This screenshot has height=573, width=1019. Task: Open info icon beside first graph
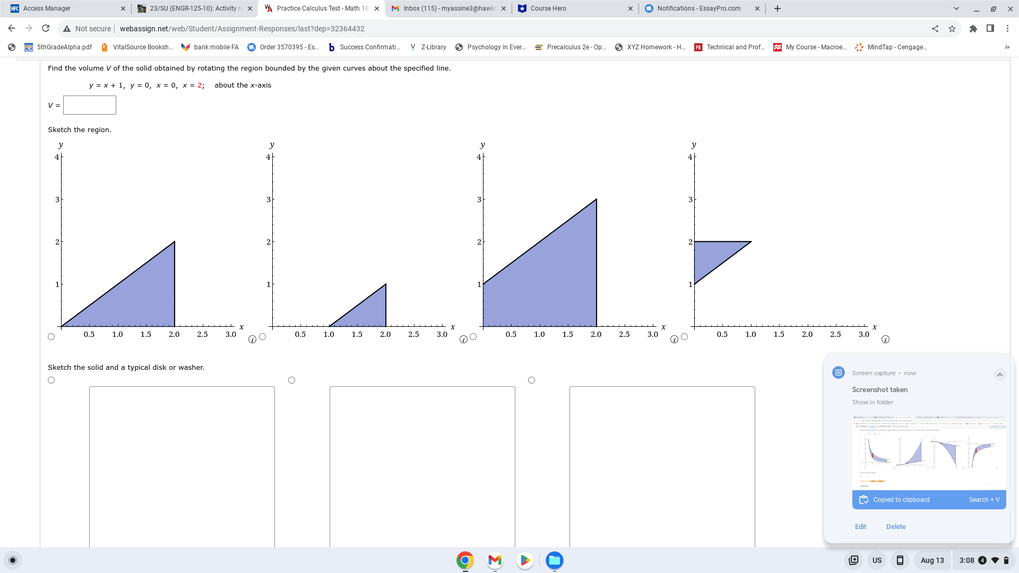pos(252,340)
